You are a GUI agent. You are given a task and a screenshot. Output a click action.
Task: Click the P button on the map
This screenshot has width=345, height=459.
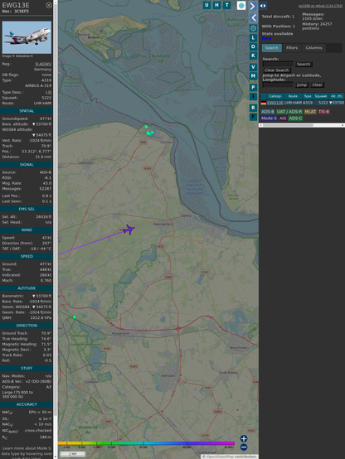(x=253, y=87)
